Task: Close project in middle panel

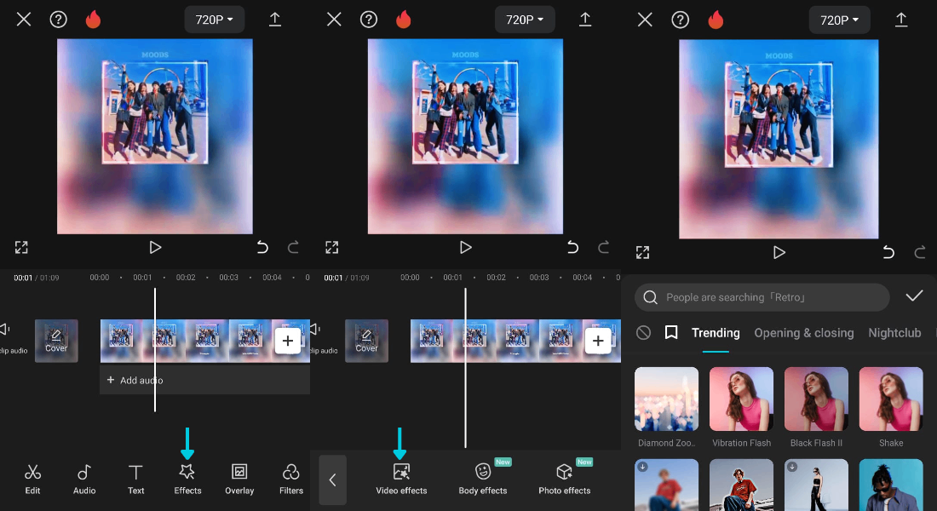Action: pos(334,20)
